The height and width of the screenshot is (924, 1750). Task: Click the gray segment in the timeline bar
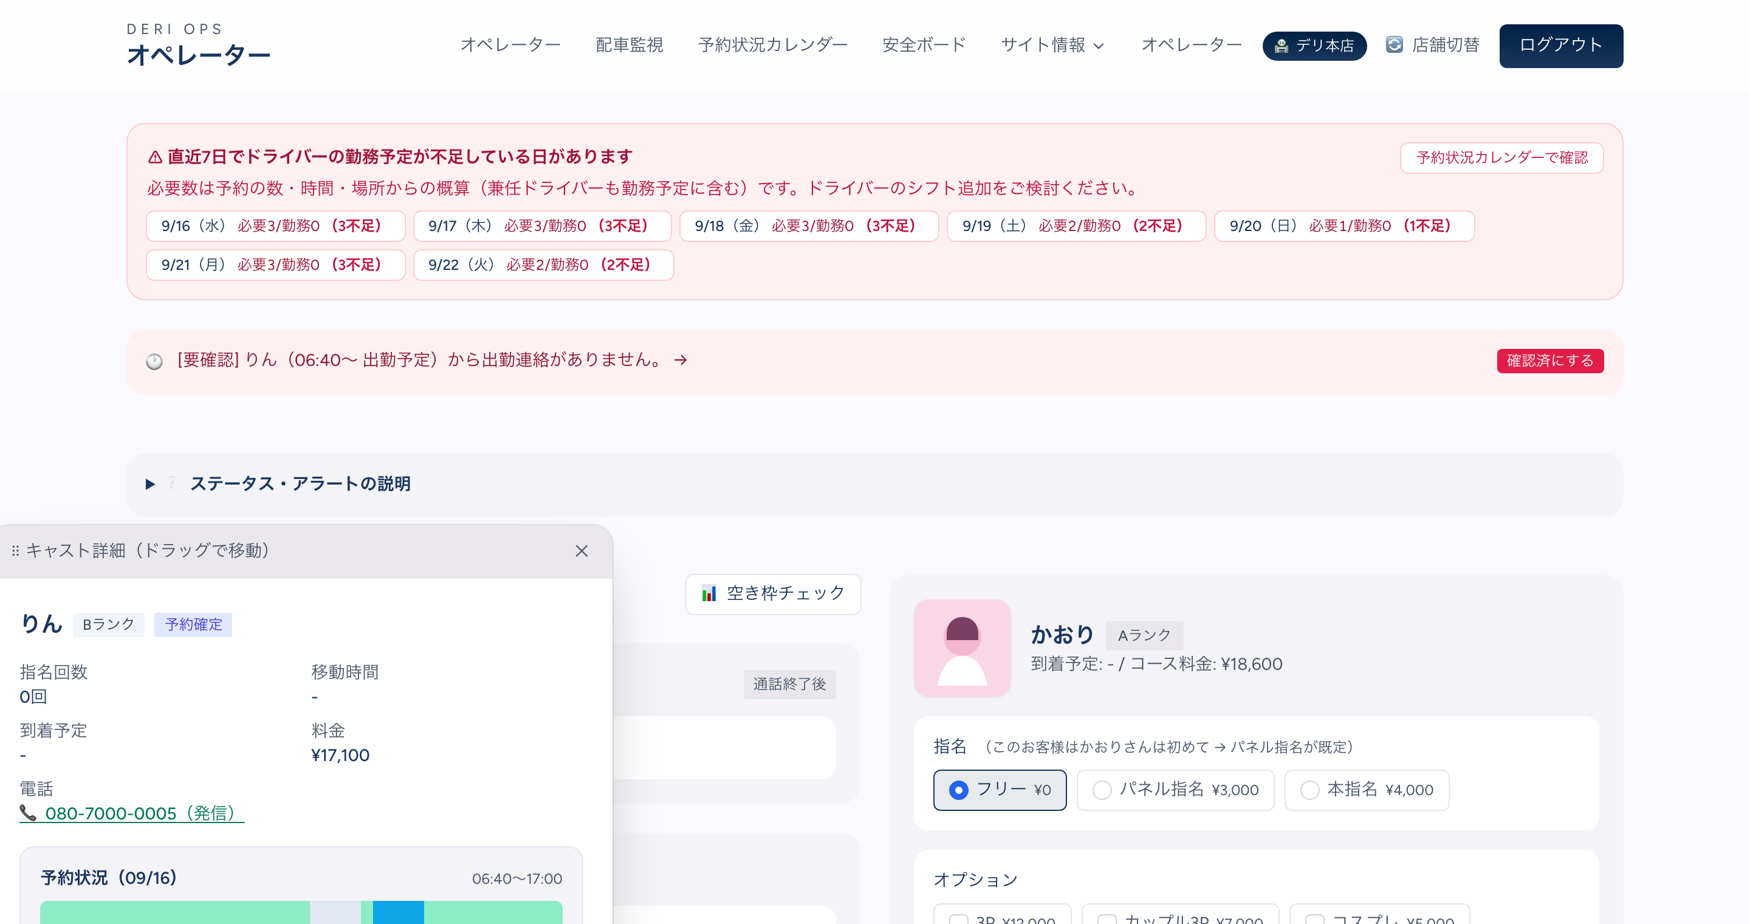pyautogui.click(x=335, y=912)
